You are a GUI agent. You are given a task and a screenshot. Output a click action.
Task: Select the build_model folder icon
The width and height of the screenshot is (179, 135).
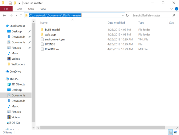pyautogui.click(x=42, y=30)
